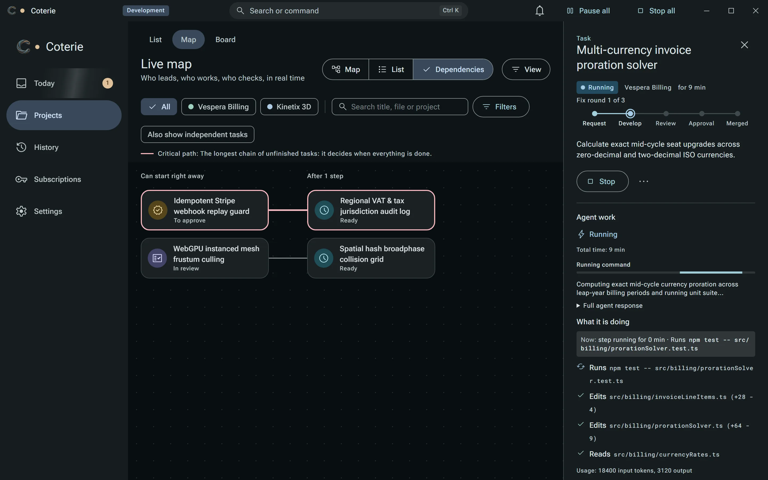Click the Pause all icon

(570, 11)
